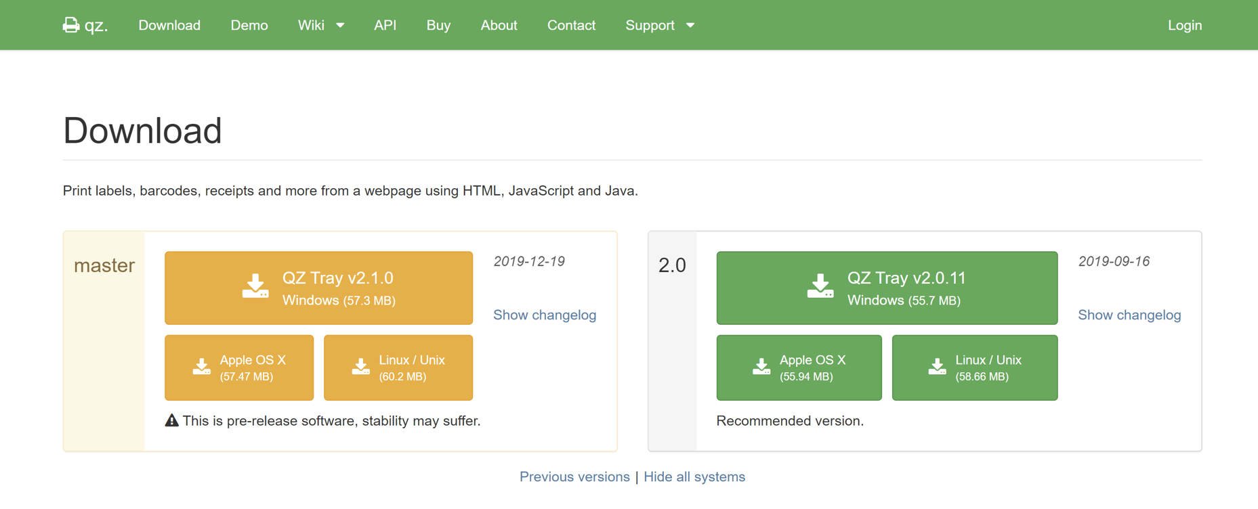Click download icon on 2.0 Apple OS X
This screenshot has width=1258, height=509.
(x=761, y=366)
